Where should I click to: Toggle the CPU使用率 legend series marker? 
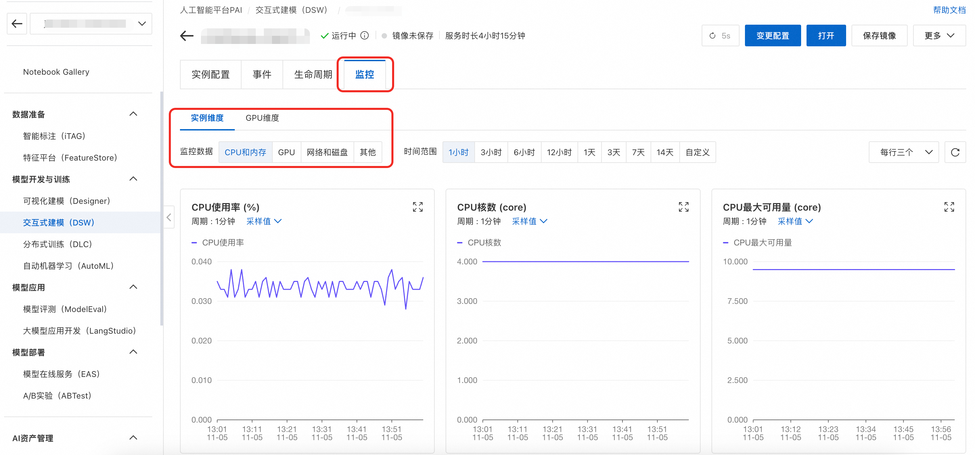click(195, 242)
